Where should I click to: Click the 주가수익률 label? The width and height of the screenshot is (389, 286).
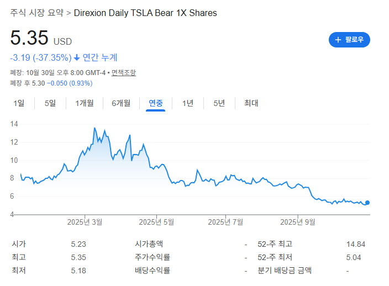pos(153,257)
